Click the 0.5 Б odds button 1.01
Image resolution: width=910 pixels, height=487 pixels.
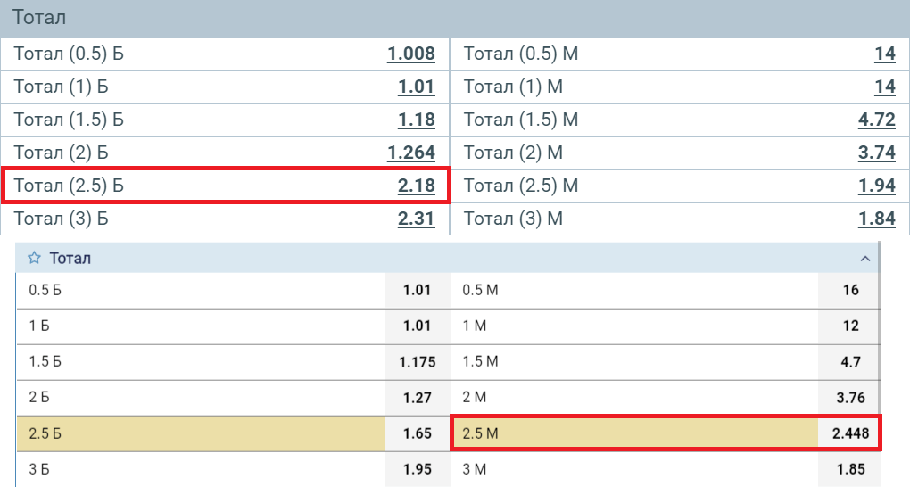(x=417, y=290)
